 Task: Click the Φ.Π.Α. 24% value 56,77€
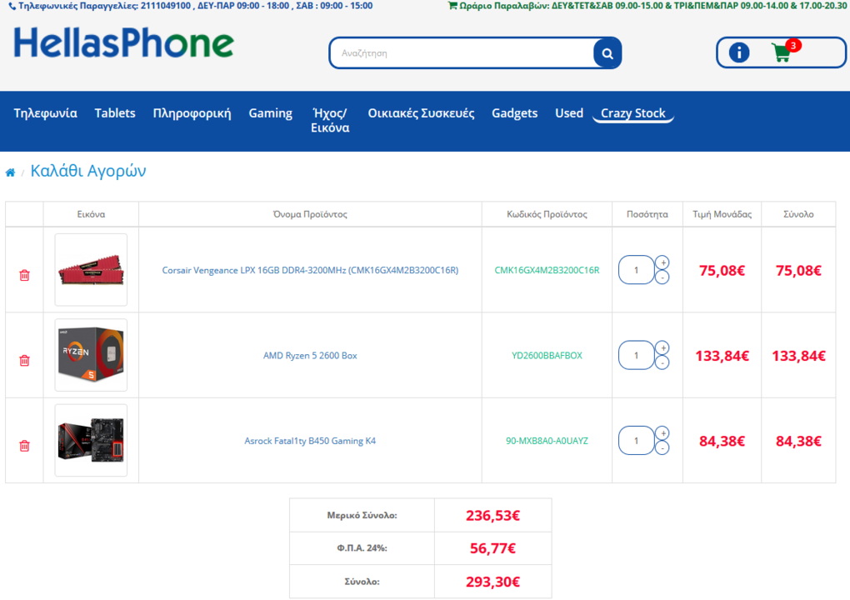(492, 548)
